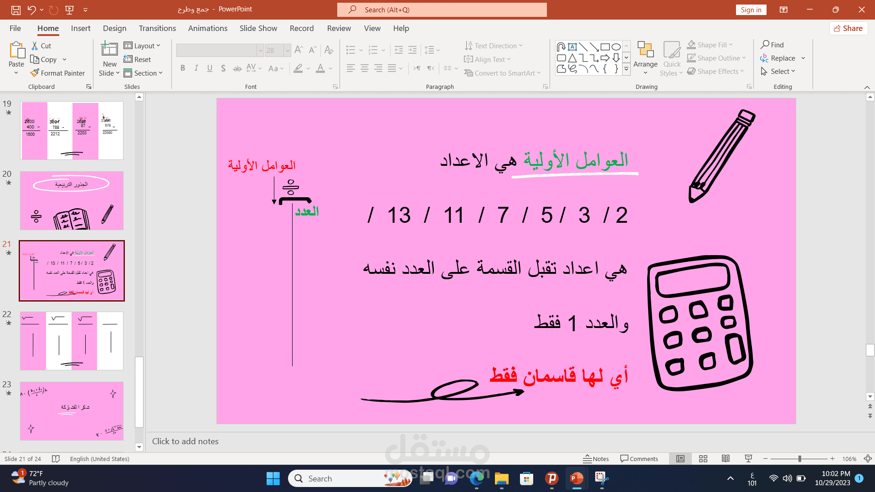Open the File tab

coord(15,28)
